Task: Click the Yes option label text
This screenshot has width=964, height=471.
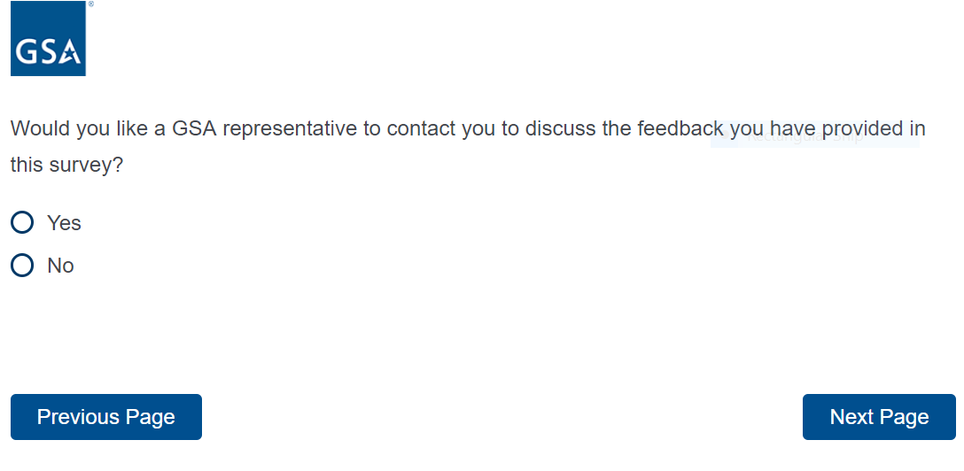Action: (x=64, y=223)
